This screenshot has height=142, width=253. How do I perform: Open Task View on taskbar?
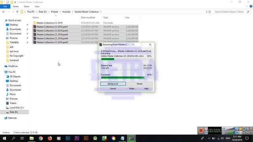(22, 138)
